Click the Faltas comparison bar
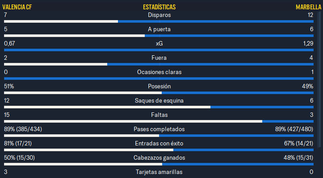323x178 pixels. pos(159,121)
